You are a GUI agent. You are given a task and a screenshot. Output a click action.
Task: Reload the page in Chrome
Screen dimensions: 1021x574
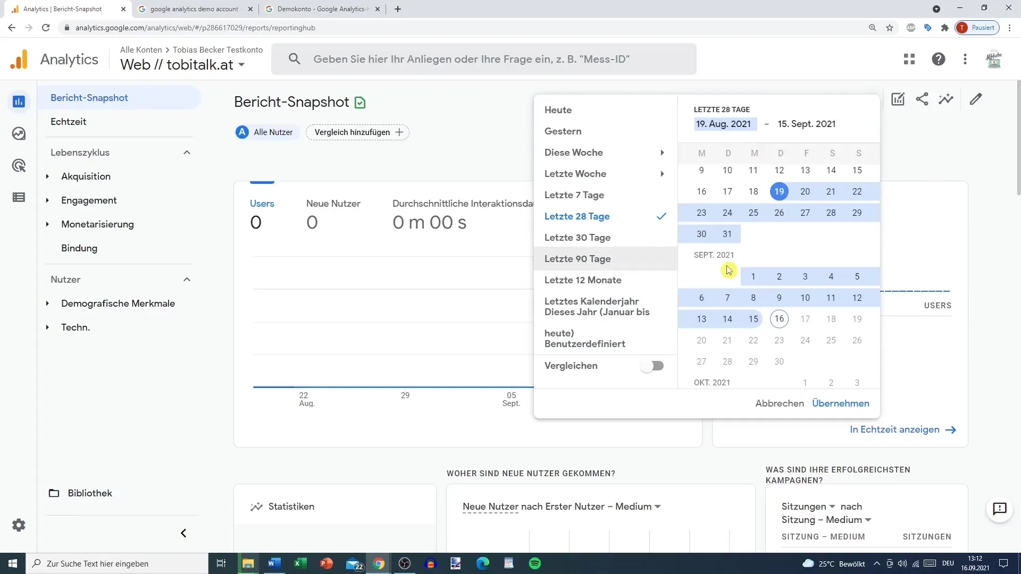46,28
